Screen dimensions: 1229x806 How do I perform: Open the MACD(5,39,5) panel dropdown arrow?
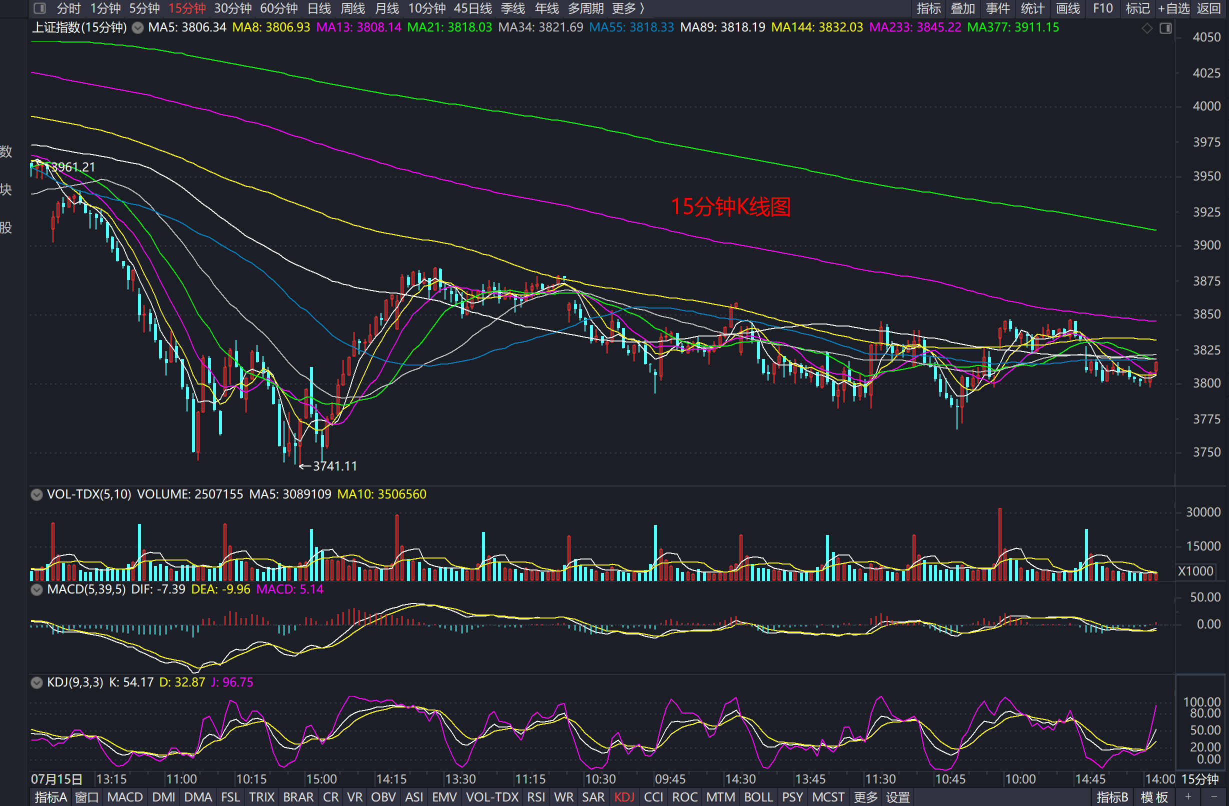[x=36, y=589]
